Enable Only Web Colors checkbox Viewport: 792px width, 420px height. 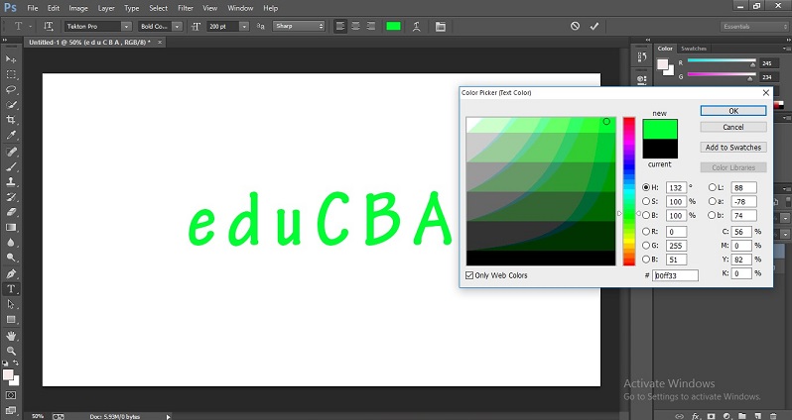(x=469, y=275)
